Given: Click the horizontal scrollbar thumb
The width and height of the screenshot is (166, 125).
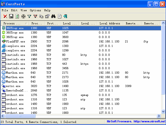Looking at the screenshot, I should (20, 116).
